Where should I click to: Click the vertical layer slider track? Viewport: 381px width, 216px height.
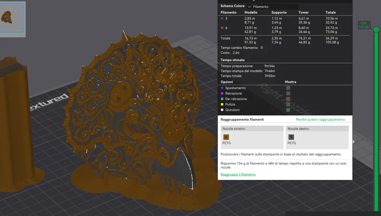[x=376, y=121]
